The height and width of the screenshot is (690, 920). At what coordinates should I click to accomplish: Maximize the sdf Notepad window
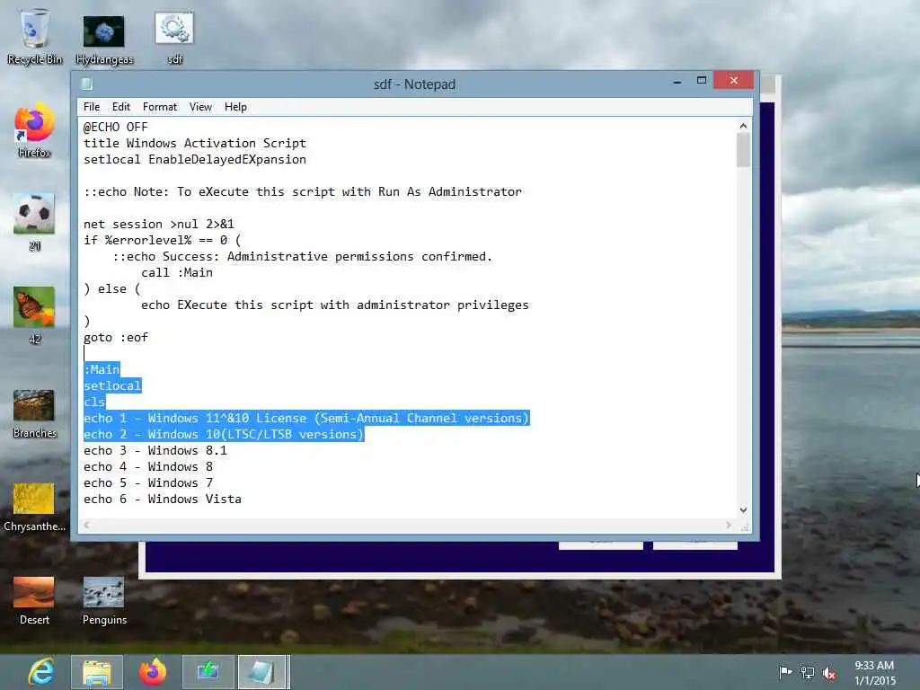[701, 81]
